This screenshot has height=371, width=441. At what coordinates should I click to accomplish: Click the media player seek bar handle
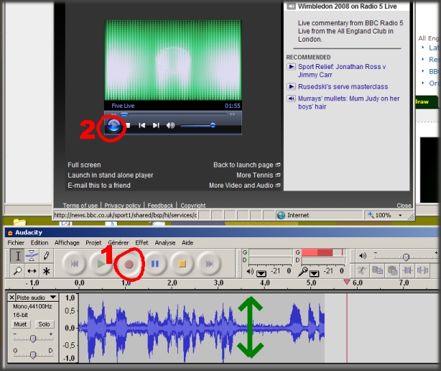pyautogui.click(x=124, y=114)
